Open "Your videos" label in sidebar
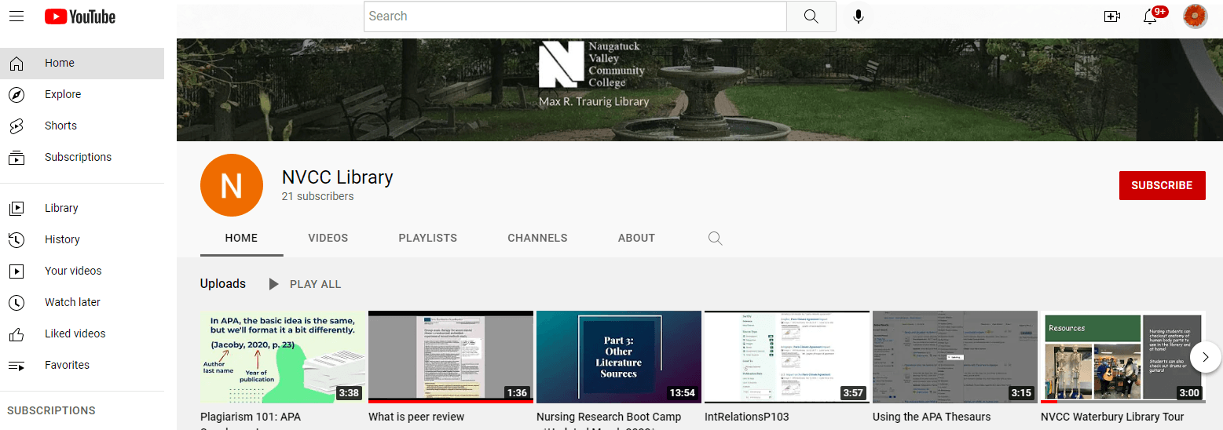 click(x=73, y=271)
